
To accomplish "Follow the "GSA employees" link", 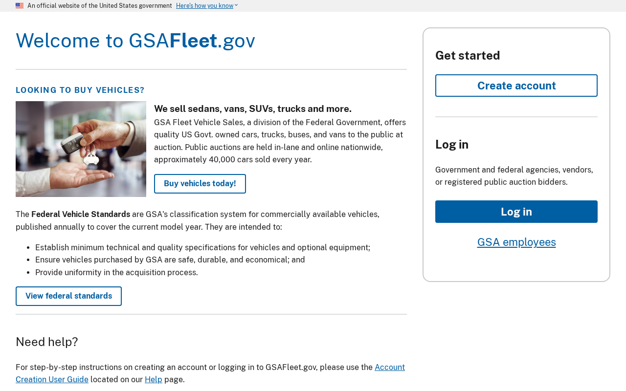I will 516,242.
